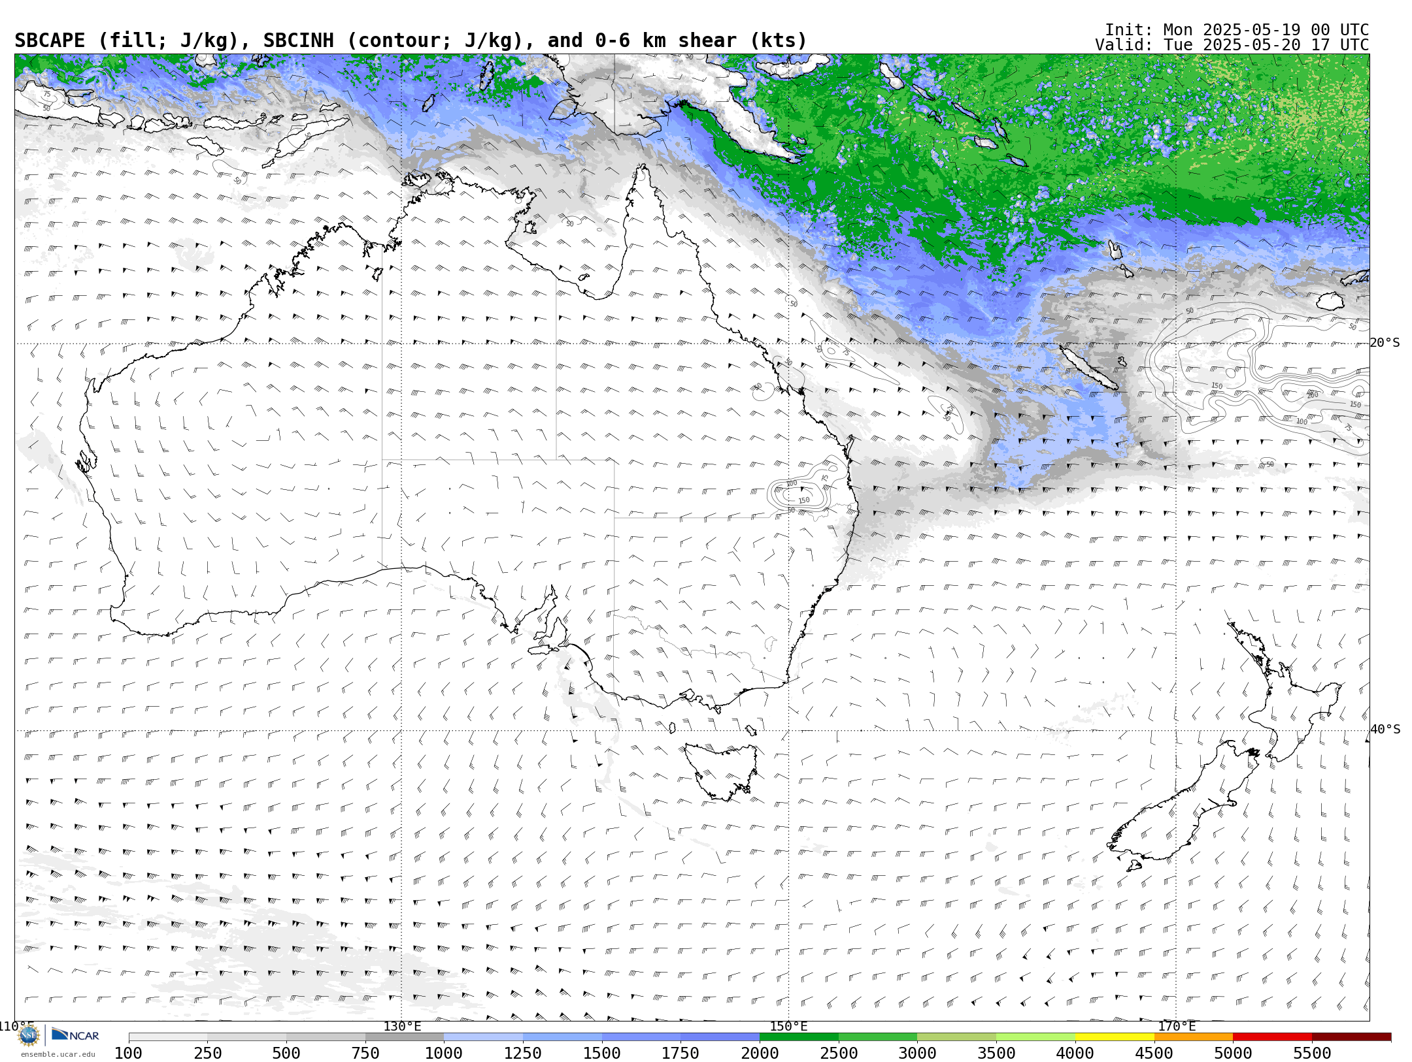The height and width of the screenshot is (1062, 1412).
Task: Pick the red swatch between 5000 and 5500
Action: (1273, 1037)
